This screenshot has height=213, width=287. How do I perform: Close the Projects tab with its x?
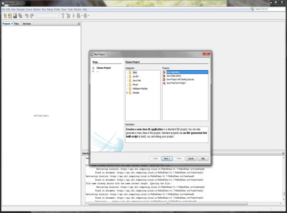click(12, 23)
